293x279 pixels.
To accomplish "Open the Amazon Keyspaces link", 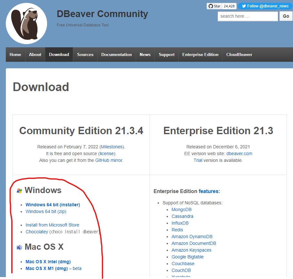I will pos(191,250).
